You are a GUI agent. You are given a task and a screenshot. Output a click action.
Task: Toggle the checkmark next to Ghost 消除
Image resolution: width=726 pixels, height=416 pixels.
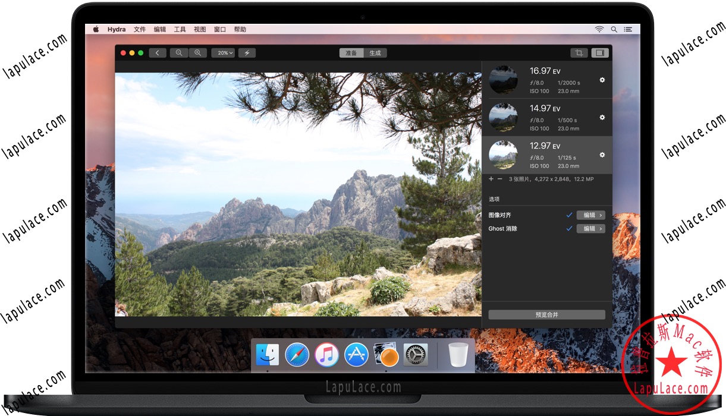569,228
